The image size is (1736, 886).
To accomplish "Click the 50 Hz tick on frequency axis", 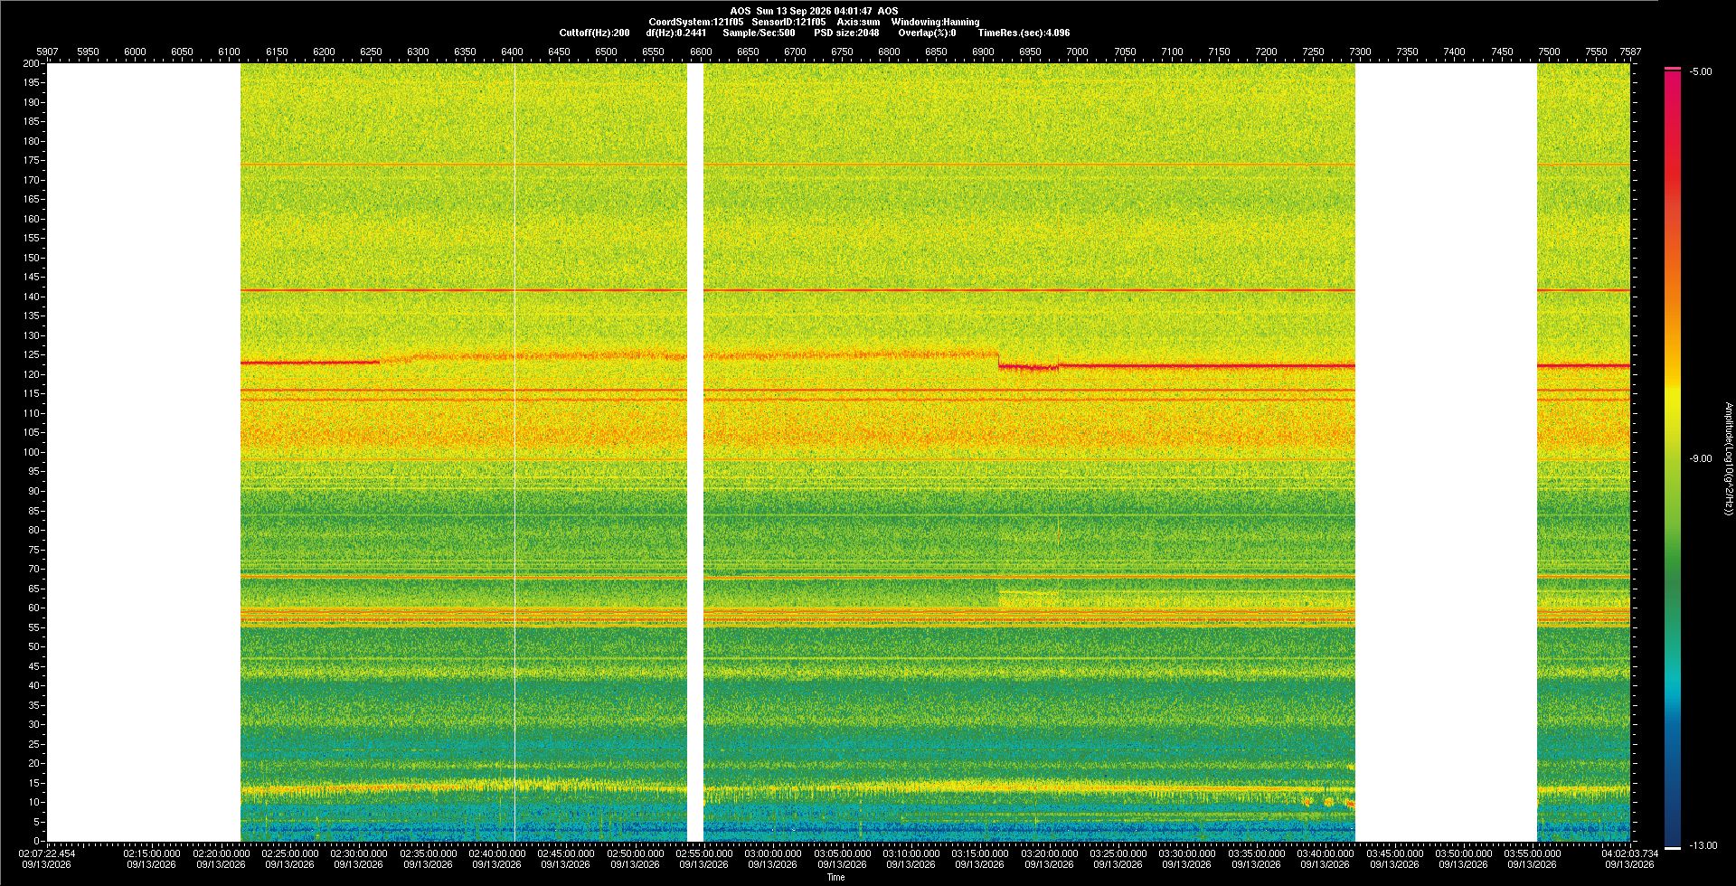I will coord(34,646).
